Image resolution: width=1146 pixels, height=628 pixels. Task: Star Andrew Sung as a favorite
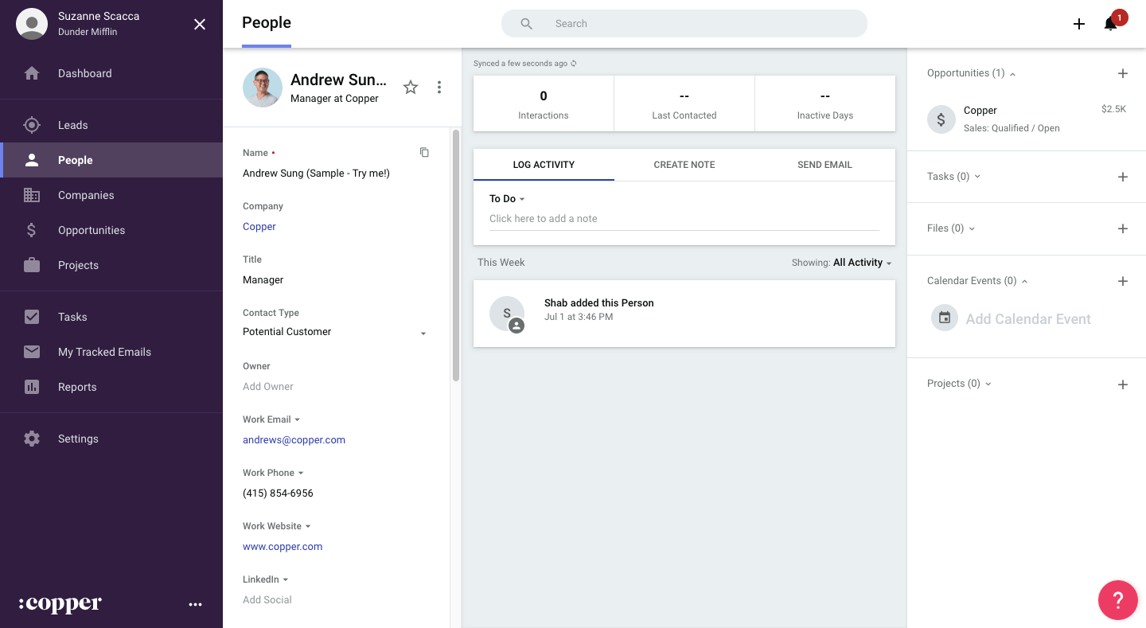(411, 88)
